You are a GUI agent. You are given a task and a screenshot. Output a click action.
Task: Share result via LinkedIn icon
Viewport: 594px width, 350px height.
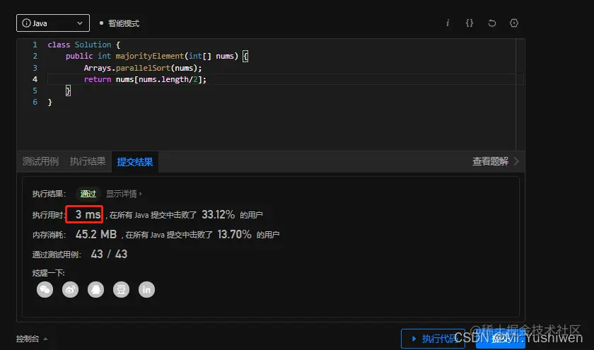(146, 290)
